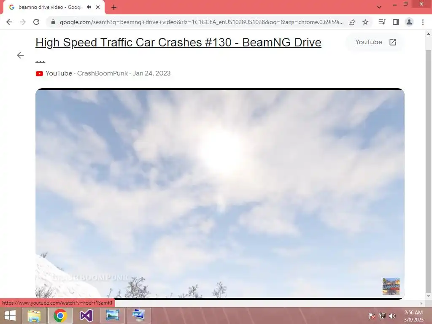The width and height of the screenshot is (432, 324).
Task: Click the horizontal scrollbar right arrow
Action: point(421,303)
